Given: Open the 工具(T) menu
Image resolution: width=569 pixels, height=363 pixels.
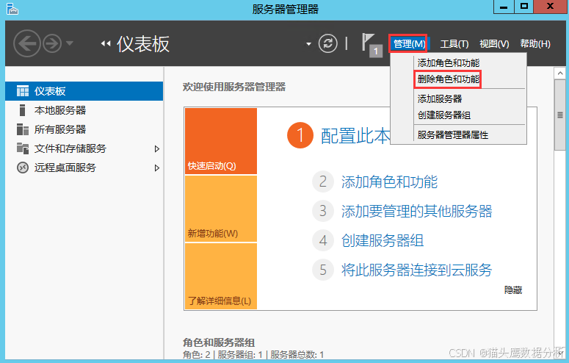Looking at the screenshot, I should pos(454,44).
